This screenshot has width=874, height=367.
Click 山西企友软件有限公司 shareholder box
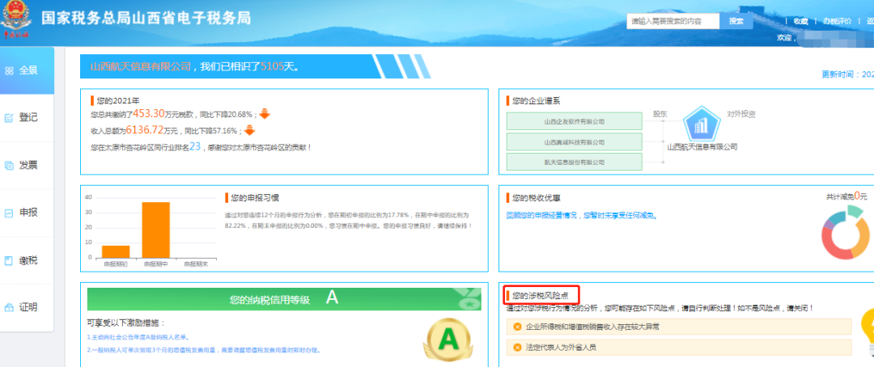(574, 120)
